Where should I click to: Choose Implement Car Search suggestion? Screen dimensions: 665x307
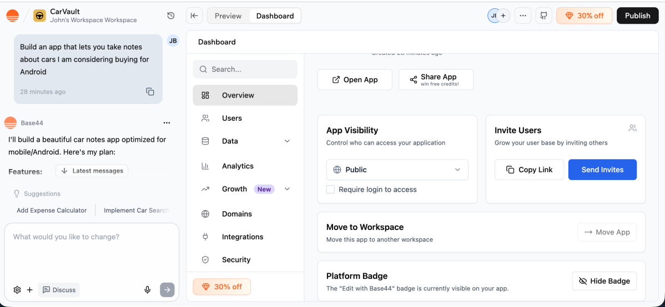(137, 210)
